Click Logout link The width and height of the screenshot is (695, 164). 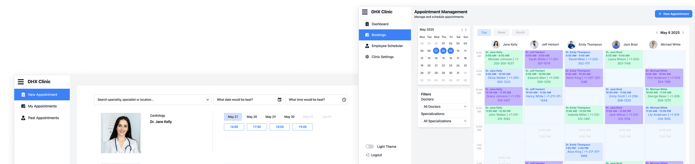coord(376,155)
